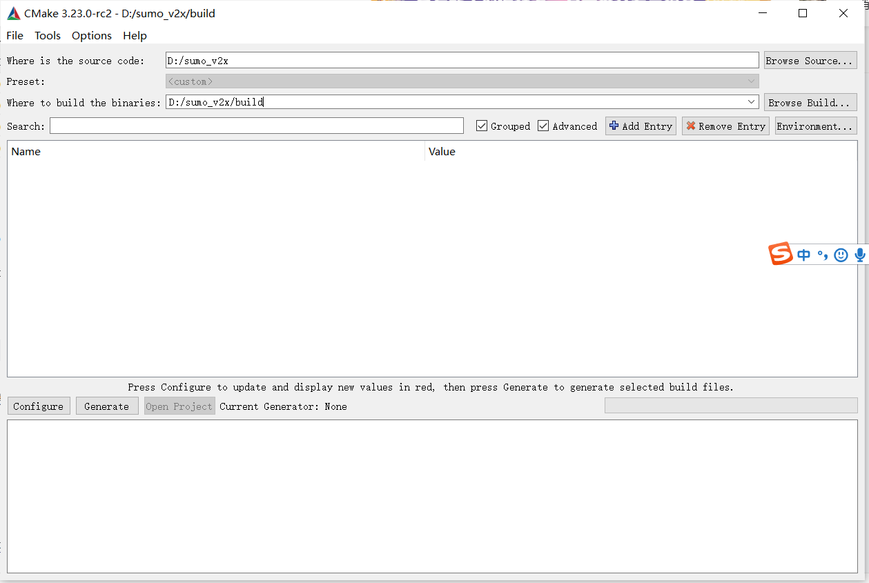Switch Sogou Chinese/English mode indicator

[x=803, y=255]
